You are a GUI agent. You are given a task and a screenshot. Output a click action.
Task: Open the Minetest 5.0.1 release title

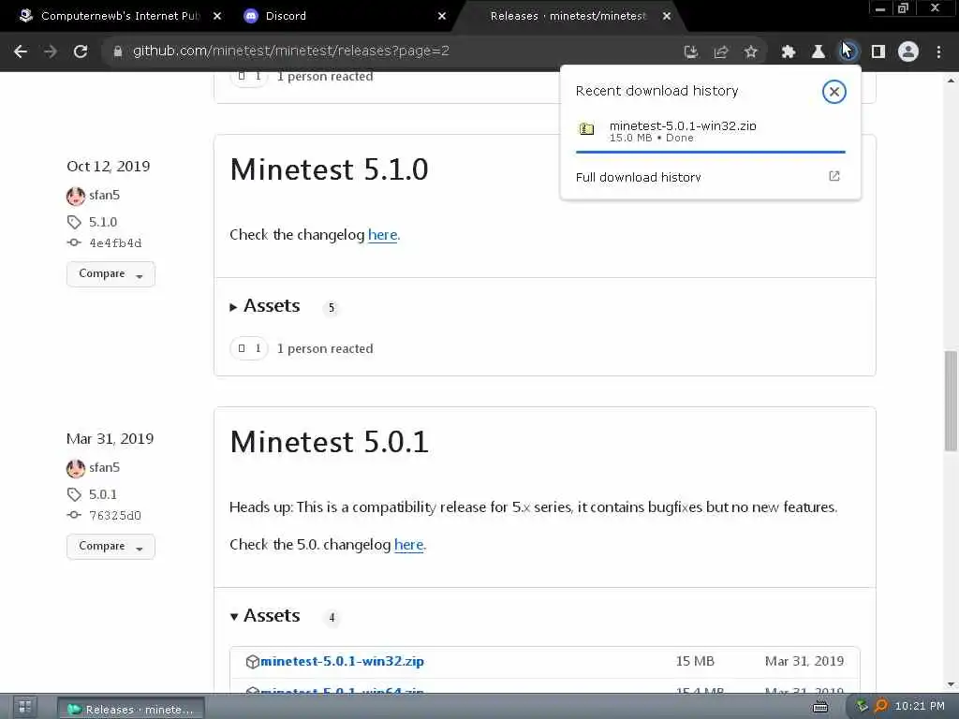[x=329, y=442]
